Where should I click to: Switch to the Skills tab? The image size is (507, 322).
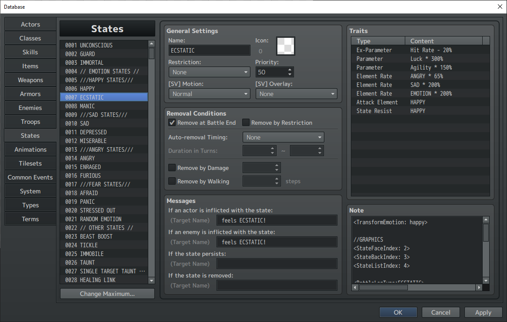tap(30, 52)
